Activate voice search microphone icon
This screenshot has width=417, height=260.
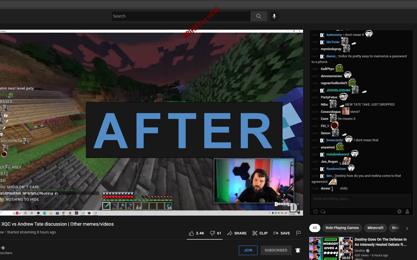274,16
